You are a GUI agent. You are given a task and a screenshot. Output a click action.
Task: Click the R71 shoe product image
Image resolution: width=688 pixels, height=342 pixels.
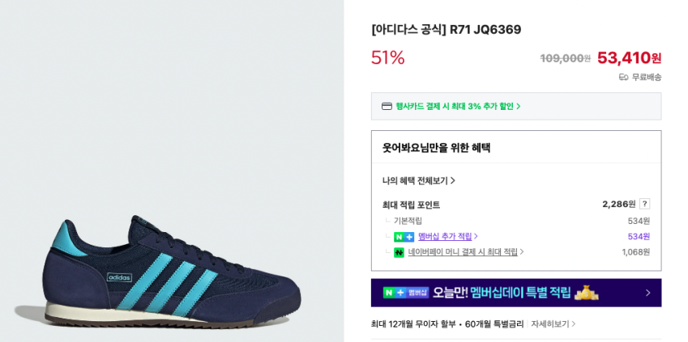[x=158, y=267]
